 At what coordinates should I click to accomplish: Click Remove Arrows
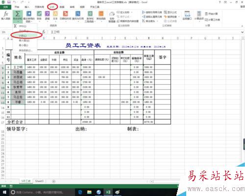tap(149, 21)
